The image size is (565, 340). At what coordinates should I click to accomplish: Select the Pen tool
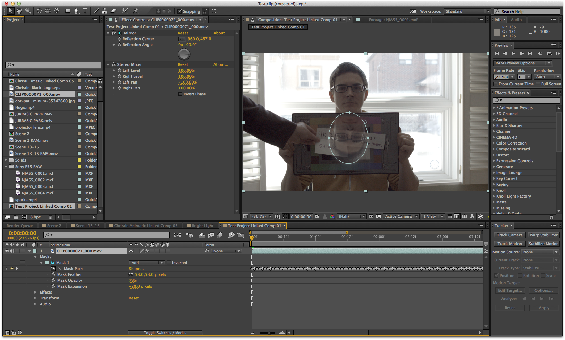pyautogui.click(x=76, y=11)
